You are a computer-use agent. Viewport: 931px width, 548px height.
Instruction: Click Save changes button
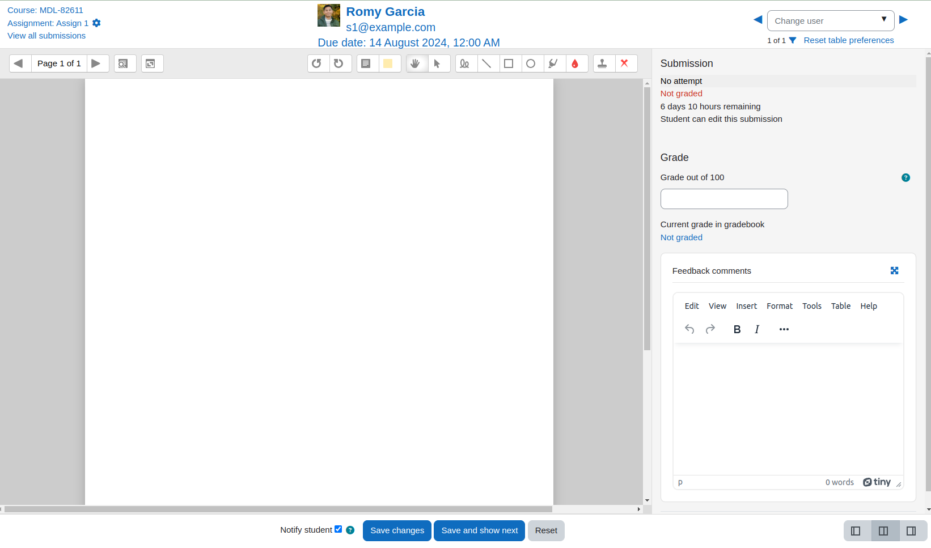click(397, 530)
